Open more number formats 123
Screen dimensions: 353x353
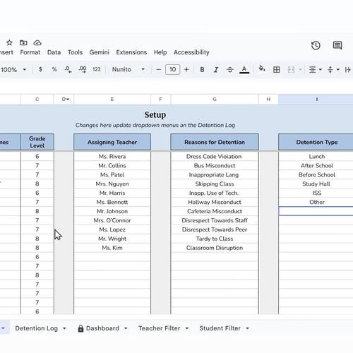(x=97, y=69)
